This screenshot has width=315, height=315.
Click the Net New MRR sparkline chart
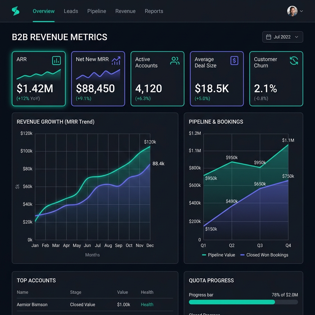click(x=98, y=75)
